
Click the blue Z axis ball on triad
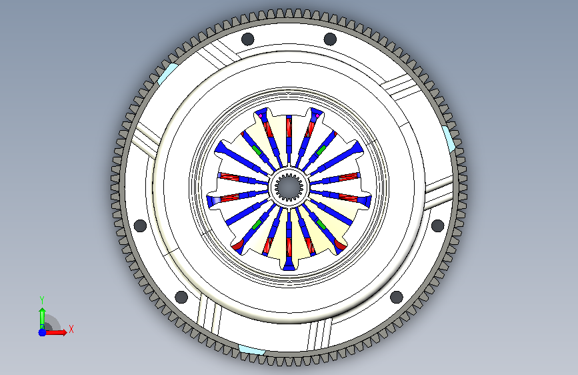pyautogui.click(x=42, y=332)
